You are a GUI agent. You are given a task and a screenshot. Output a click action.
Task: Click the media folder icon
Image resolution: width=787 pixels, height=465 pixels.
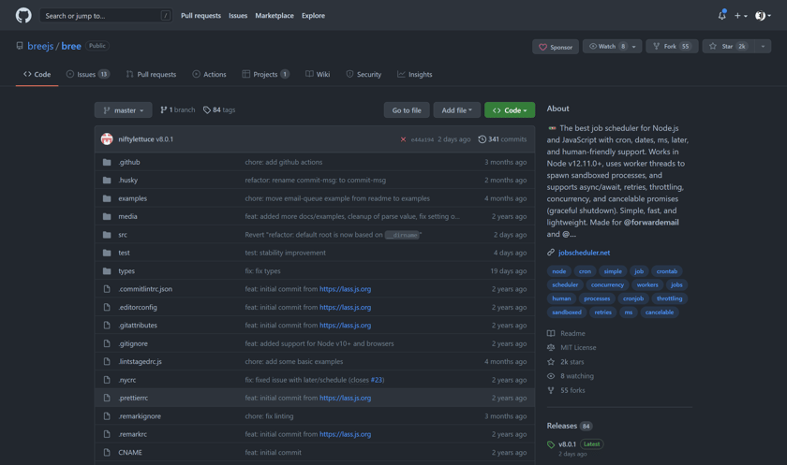click(x=107, y=216)
